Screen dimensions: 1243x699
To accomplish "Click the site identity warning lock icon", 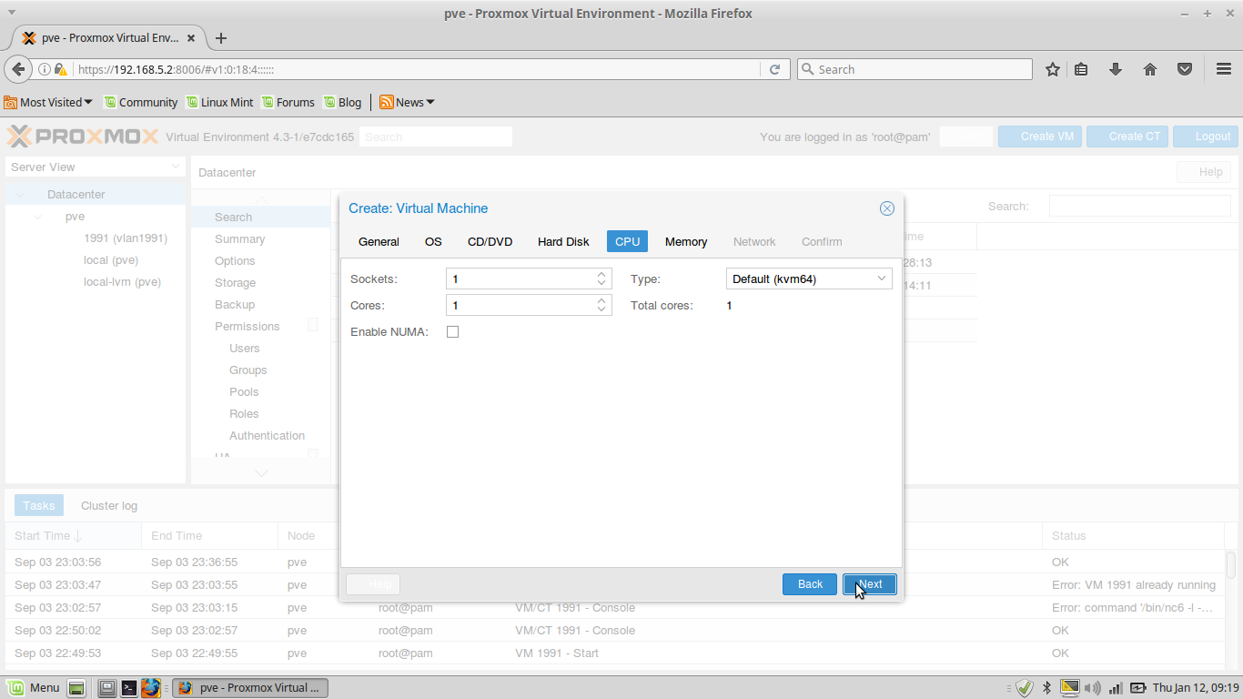I will tap(60, 69).
